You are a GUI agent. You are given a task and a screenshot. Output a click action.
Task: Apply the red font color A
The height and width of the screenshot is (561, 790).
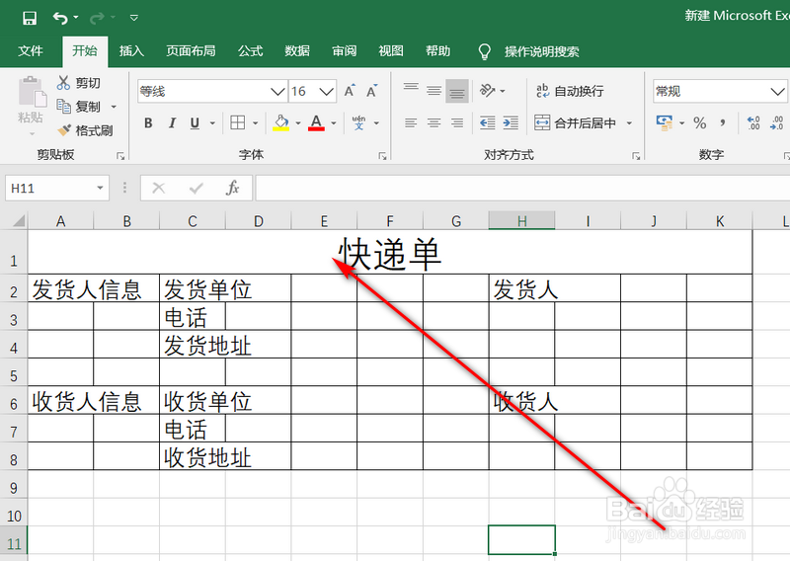click(x=316, y=122)
